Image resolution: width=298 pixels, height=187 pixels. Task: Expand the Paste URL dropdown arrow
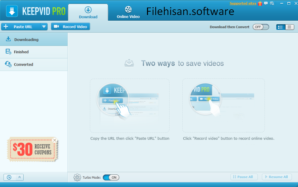44,27
